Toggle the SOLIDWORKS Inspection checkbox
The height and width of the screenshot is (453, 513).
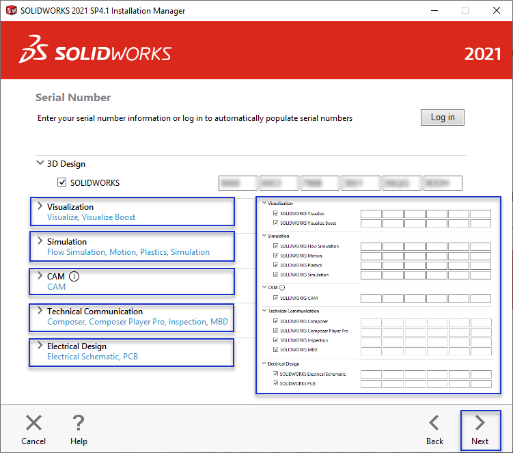(x=275, y=340)
